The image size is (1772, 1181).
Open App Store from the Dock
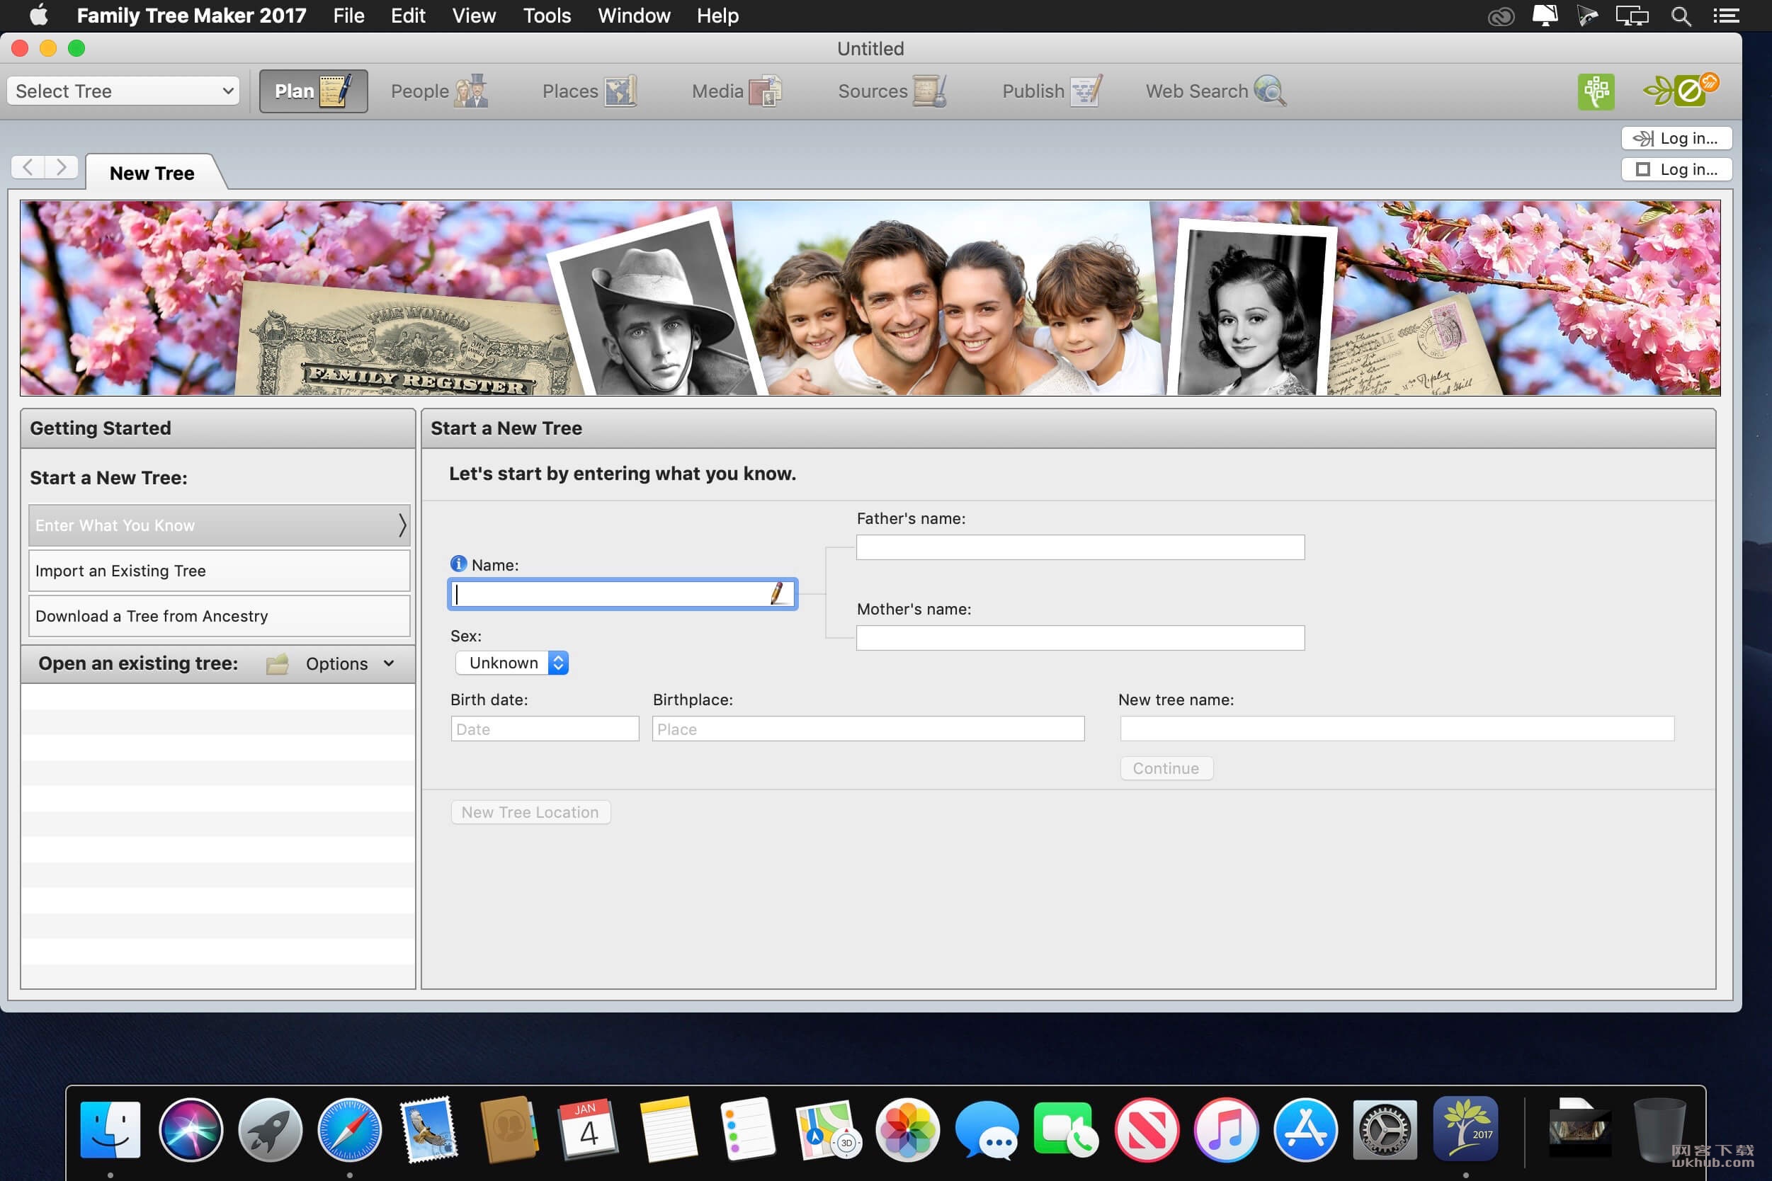pyautogui.click(x=1306, y=1130)
